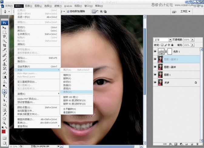This screenshot has height=148, width=204.
Task: Select the Healing Brush tool
Action: (x=4, y=55)
